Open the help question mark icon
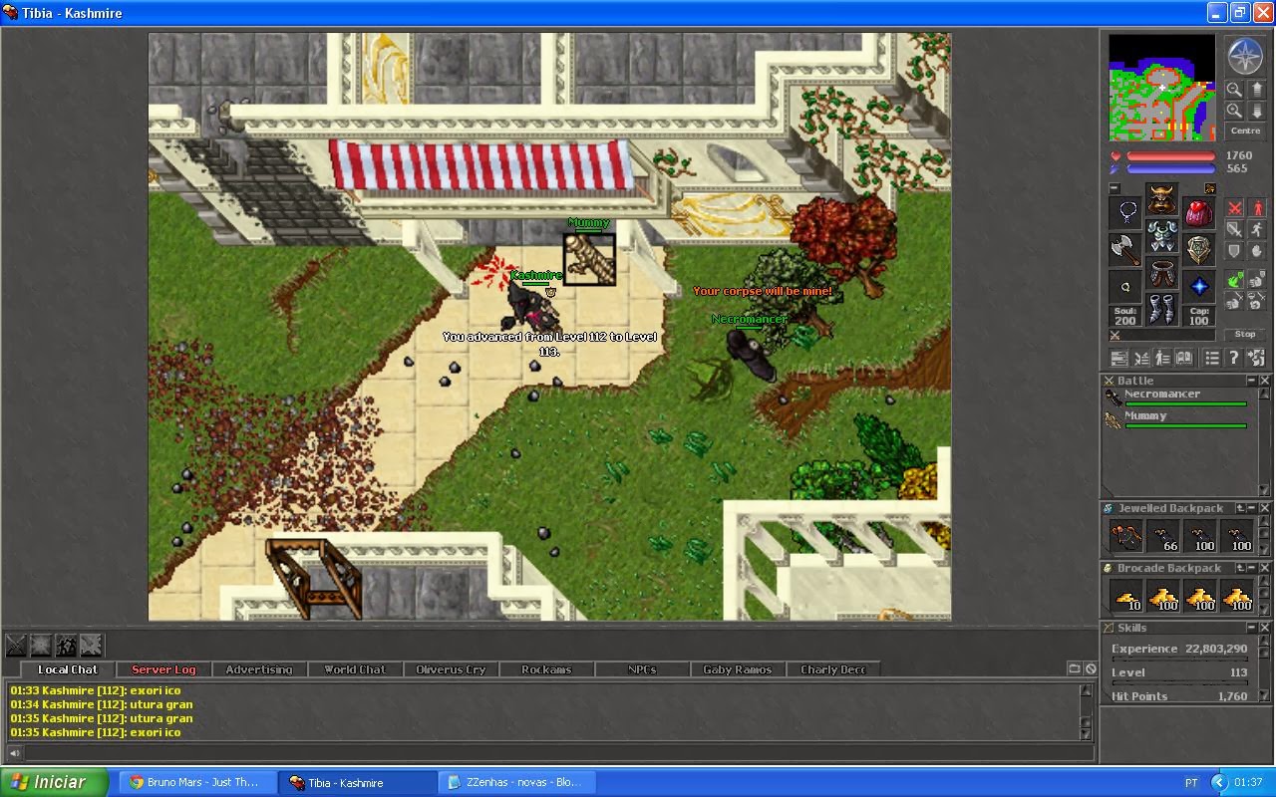 pyautogui.click(x=1234, y=359)
